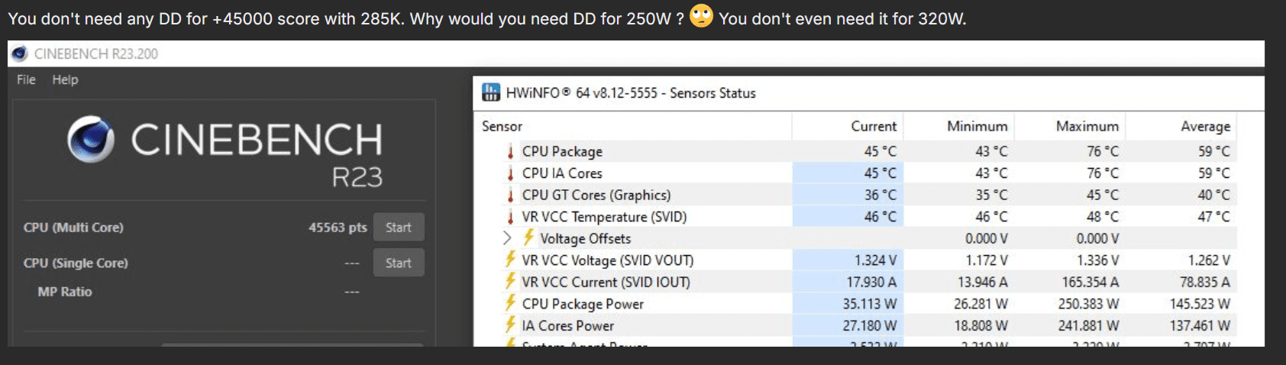Screen dimensions: 1286x365
Task: Click the eye-roll emoji in the post
Action: pos(701,16)
